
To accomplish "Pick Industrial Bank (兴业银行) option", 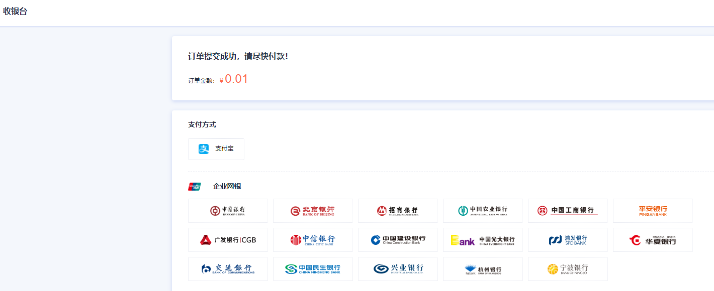I will tap(398, 269).
